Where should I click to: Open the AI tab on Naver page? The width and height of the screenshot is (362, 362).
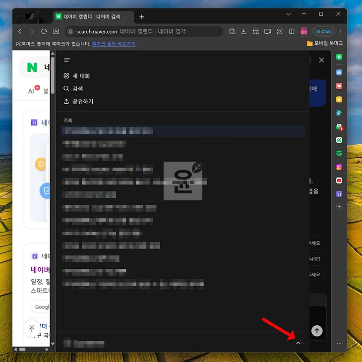[x=31, y=91]
